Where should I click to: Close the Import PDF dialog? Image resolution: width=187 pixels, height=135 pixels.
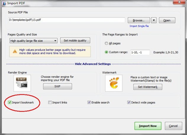pyautogui.click(x=179, y=2)
